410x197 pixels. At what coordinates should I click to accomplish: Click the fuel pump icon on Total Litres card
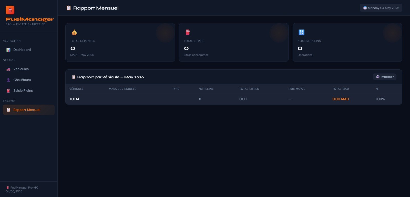[188, 33]
